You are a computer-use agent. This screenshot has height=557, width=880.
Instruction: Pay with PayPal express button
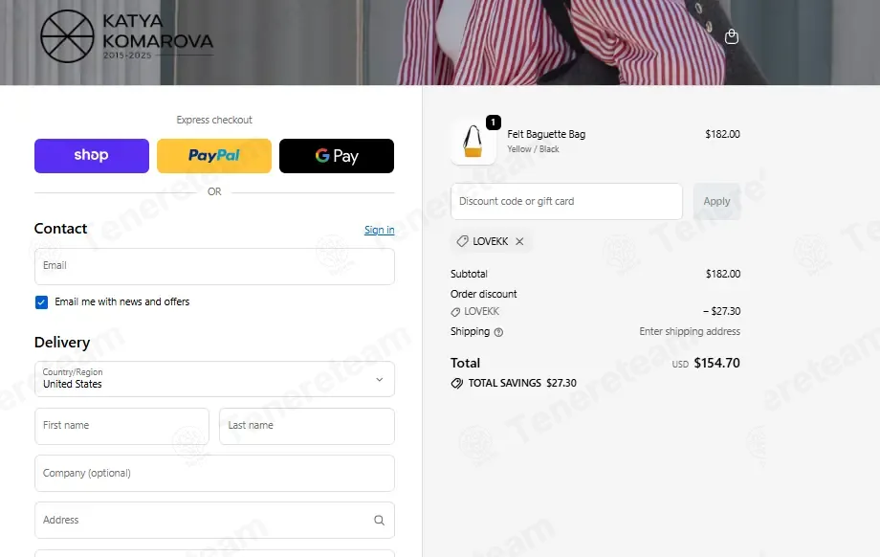click(x=214, y=156)
